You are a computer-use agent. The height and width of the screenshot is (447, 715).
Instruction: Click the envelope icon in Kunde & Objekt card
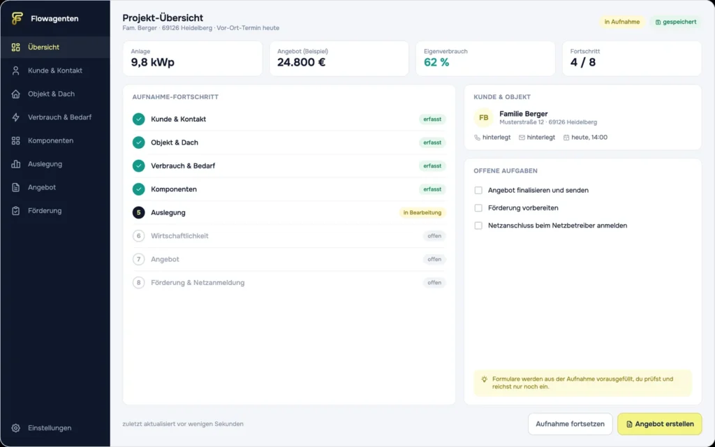click(x=522, y=138)
